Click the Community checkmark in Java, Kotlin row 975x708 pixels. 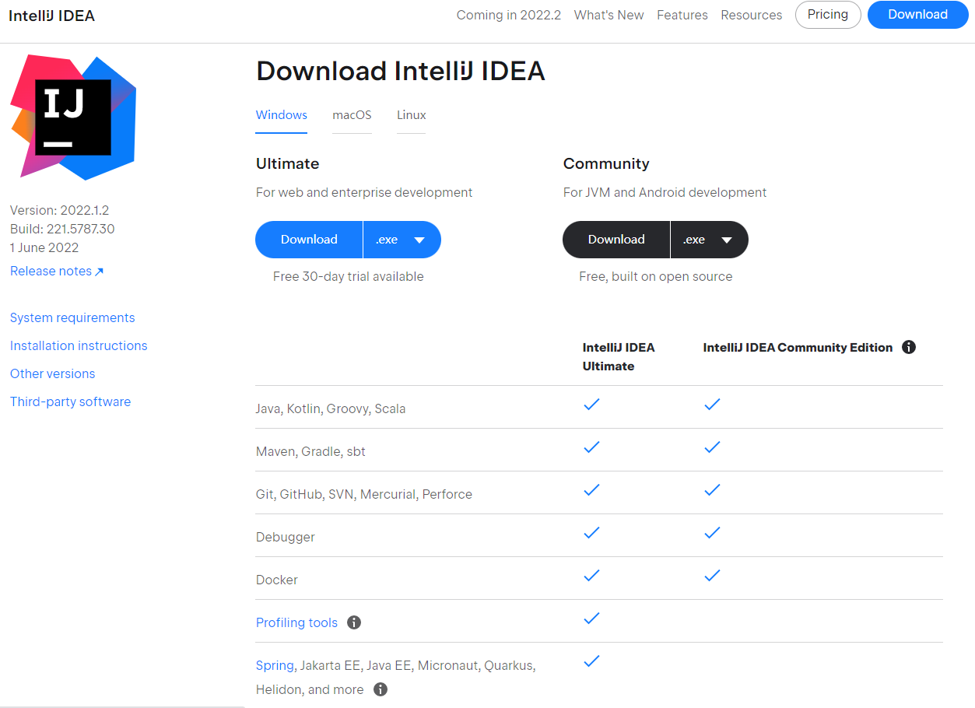pos(712,405)
